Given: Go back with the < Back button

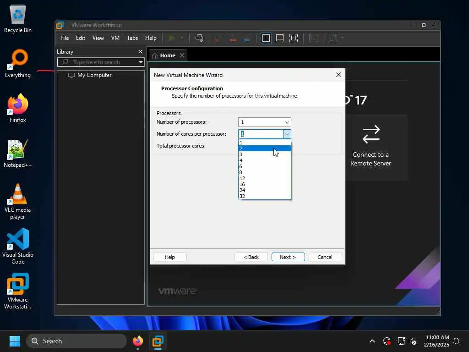Looking at the screenshot, I should (251, 257).
